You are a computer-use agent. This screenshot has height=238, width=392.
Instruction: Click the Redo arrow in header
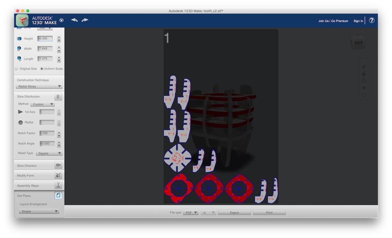point(85,20)
